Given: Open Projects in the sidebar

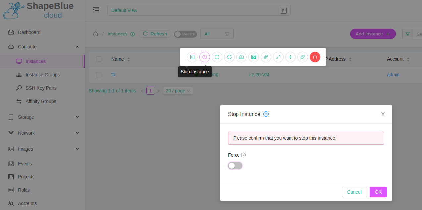Looking at the screenshot, I should coord(42,177).
